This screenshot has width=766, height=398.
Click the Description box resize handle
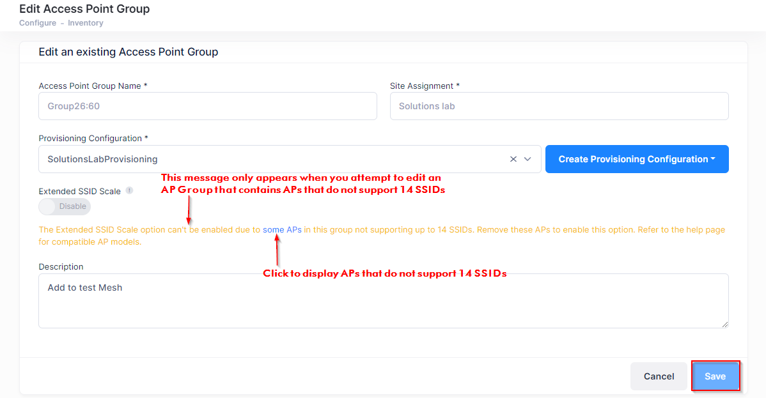[x=725, y=325]
